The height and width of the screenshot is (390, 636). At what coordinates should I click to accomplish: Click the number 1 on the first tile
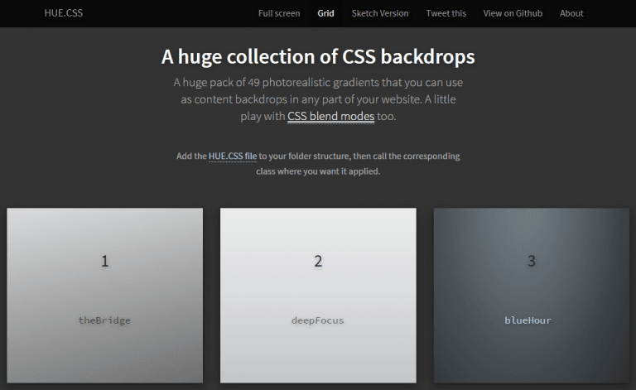tap(104, 262)
